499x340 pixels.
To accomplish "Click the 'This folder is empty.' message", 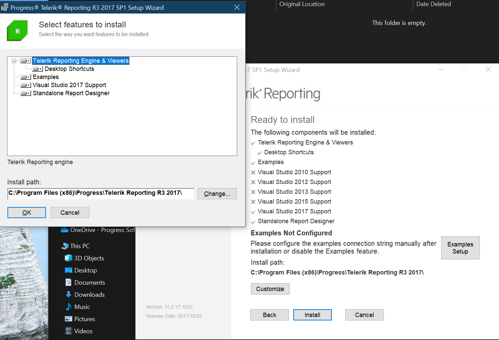I will pyautogui.click(x=399, y=23).
